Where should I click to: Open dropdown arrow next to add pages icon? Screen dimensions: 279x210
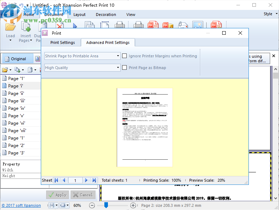23,70
